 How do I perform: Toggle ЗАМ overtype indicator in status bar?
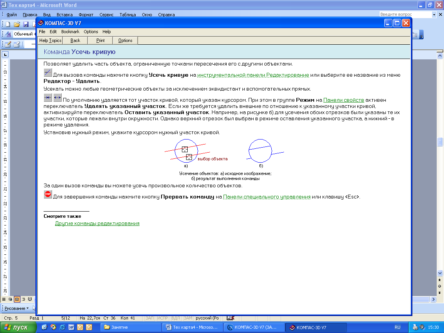click(x=188, y=318)
